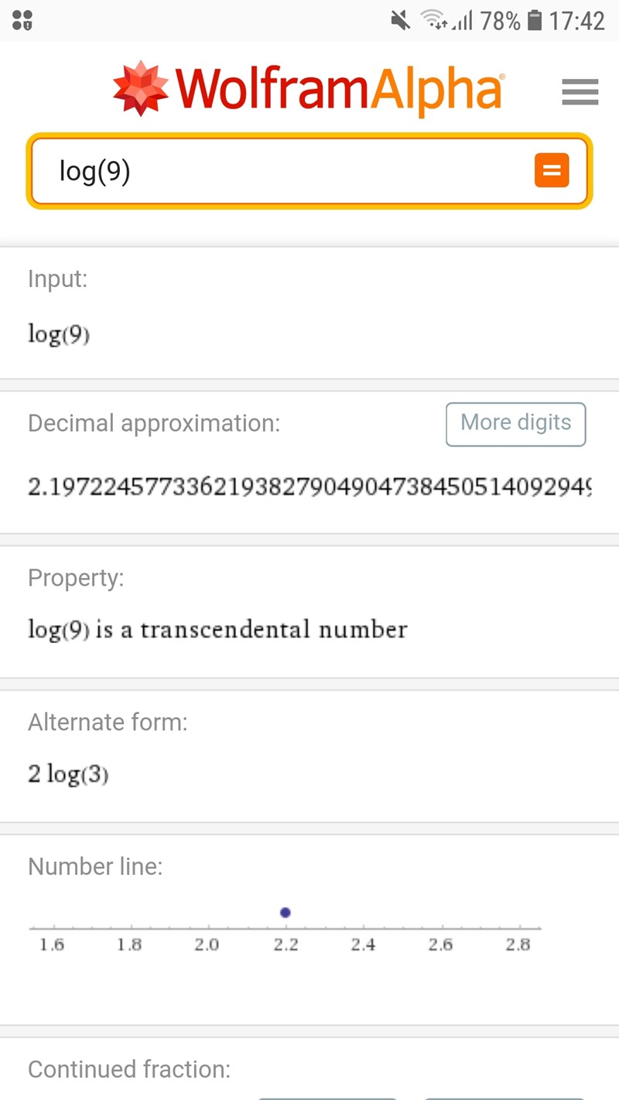Tap the notification icon at top-left corner
Screen dimensions: 619x1100
22,21
